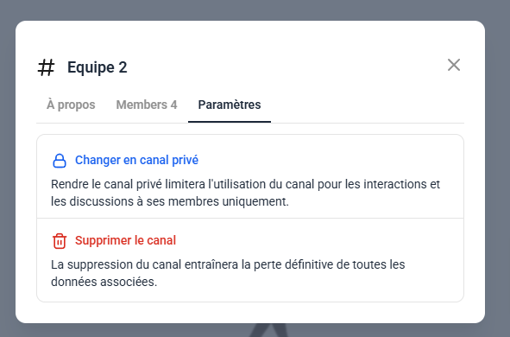
Task: Close the Equipe 2 dialog with X
Action: pos(453,65)
